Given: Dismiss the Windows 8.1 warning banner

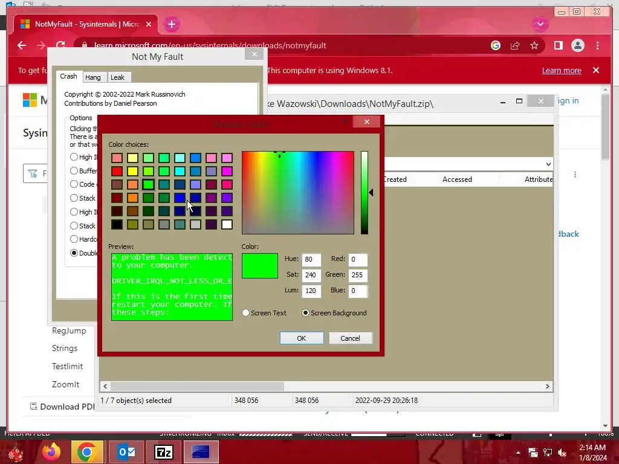Looking at the screenshot, I should point(596,70).
